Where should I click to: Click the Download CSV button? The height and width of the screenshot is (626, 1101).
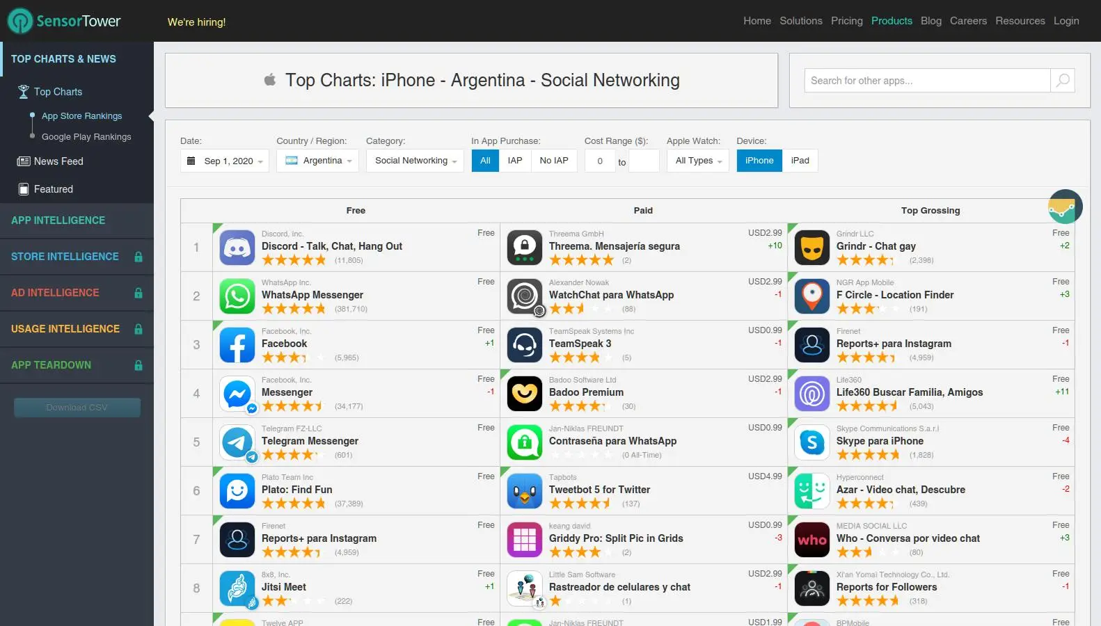pos(77,408)
